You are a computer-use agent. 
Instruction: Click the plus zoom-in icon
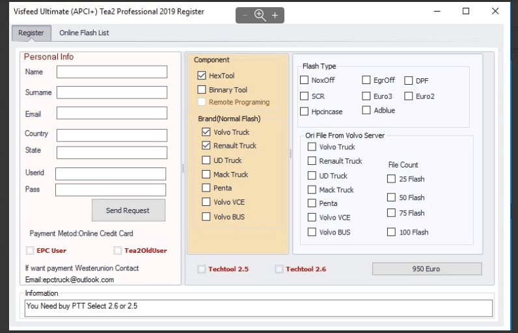pyautogui.click(x=275, y=15)
